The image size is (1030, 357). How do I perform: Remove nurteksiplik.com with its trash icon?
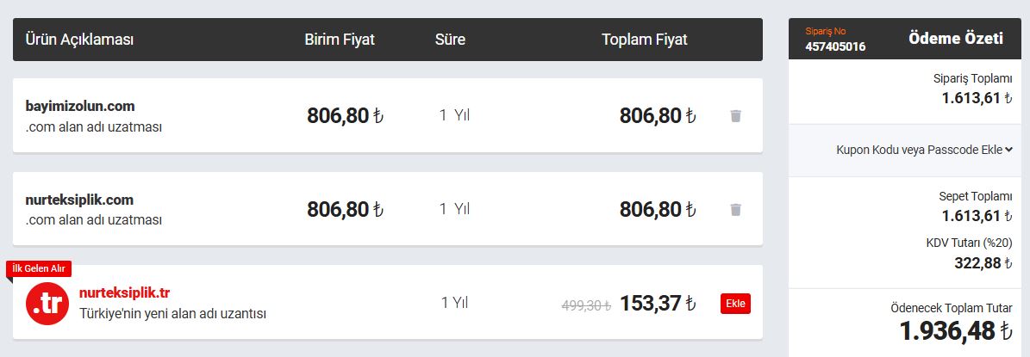click(x=736, y=210)
